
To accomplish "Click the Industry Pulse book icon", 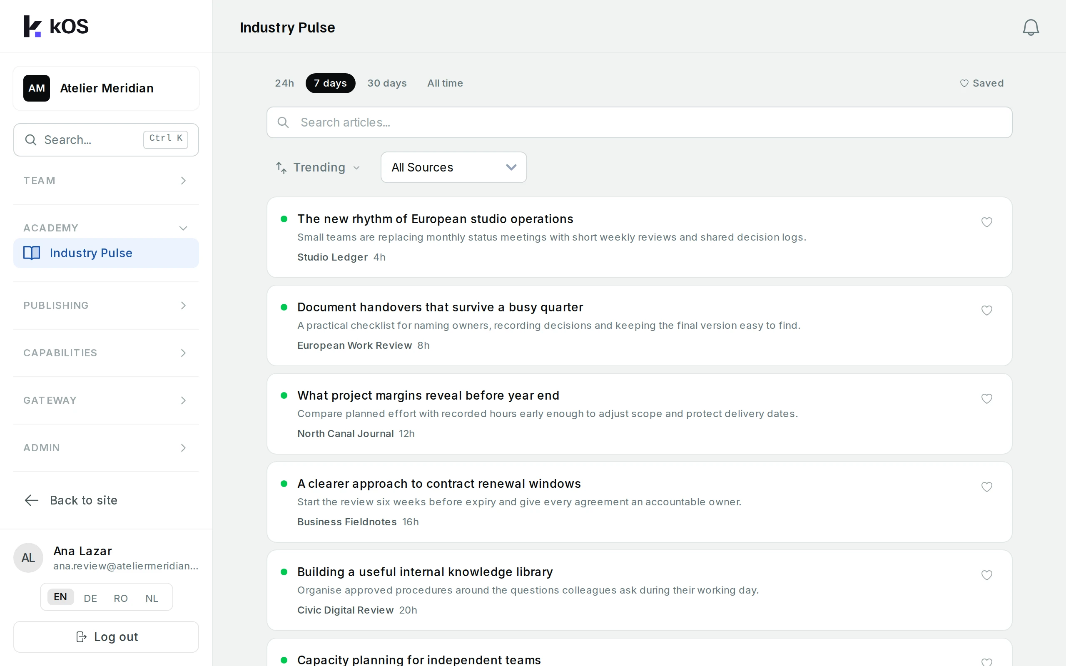I will click(32, 253).
